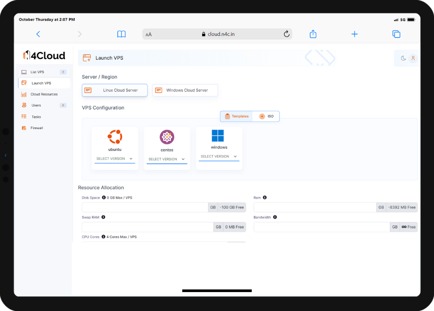
Task: Open List VPS in the sidebar
Action: pos(37,72)
